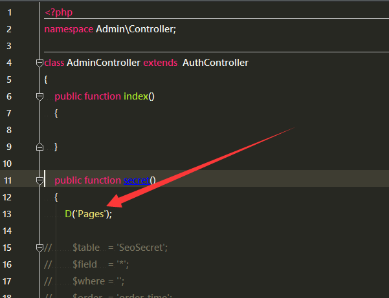Collapse the secret function fold marker
Image resolution: width=389 pixels, height=298 pixels.
click(39, 180)
